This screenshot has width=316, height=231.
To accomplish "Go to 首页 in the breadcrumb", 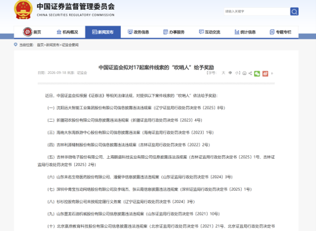I will [x=40, y=45].
